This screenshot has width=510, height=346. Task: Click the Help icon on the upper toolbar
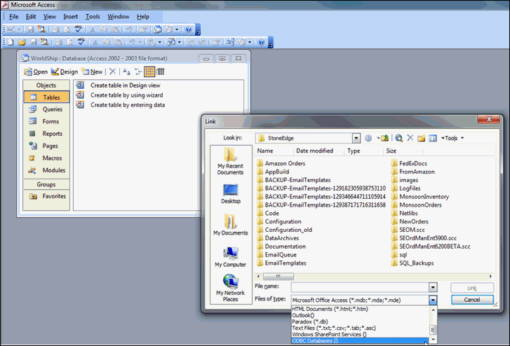pos(188,29)
